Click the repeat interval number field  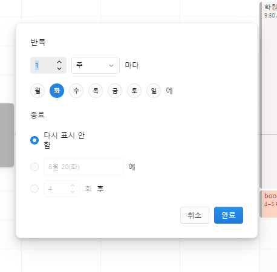[x=48, y=65]
